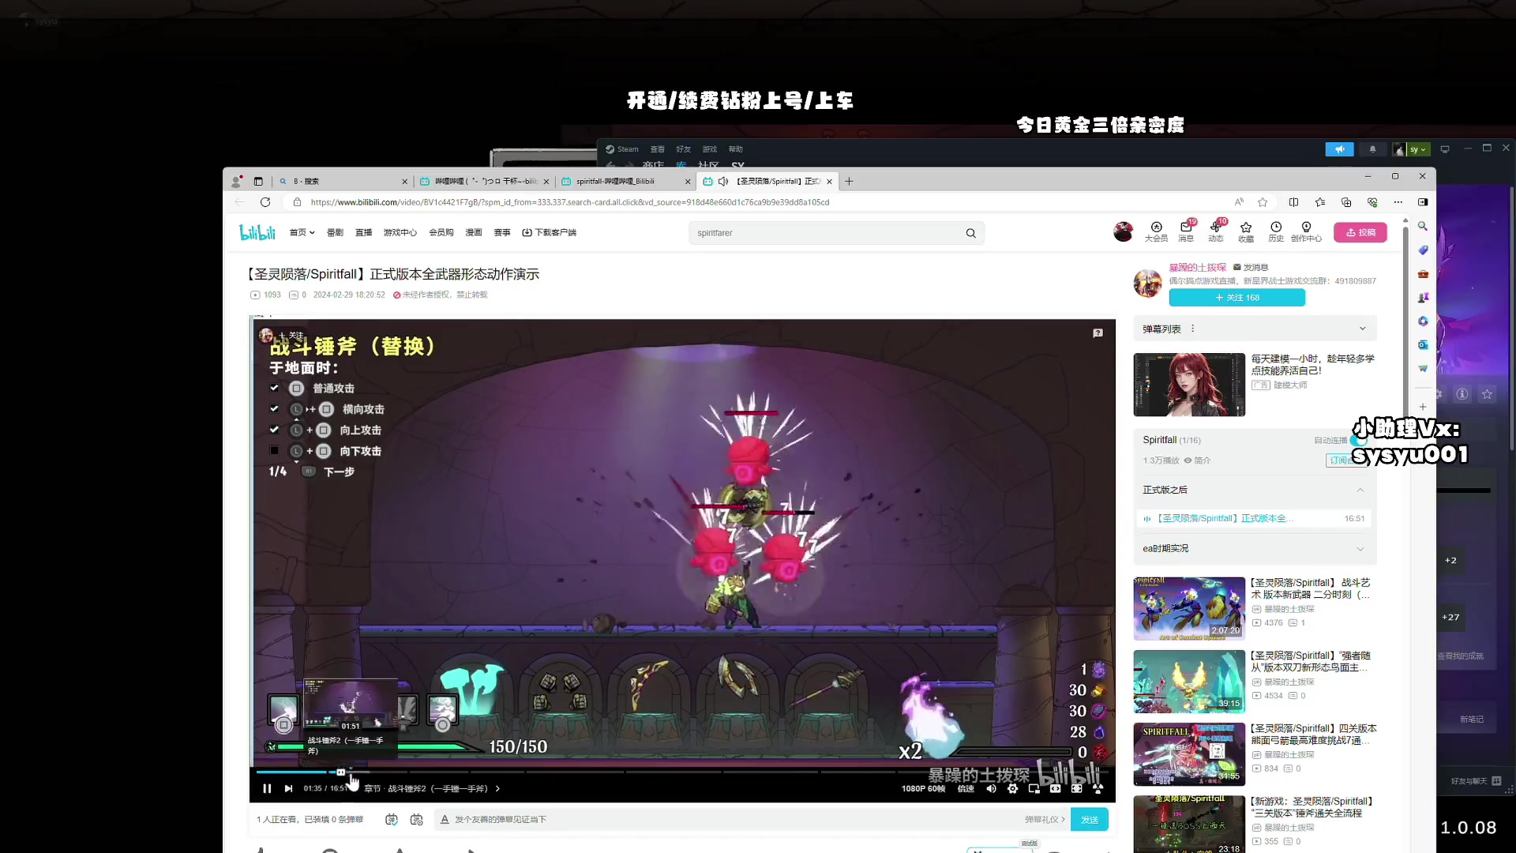
Task: Enable picture-in-picture mode in player
Action: 1034,788
